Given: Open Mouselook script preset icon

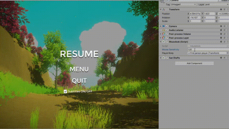Looking at the screenshot, I should pos(224,42).
